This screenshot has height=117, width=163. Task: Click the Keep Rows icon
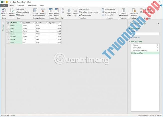click(x=51, y=10)
